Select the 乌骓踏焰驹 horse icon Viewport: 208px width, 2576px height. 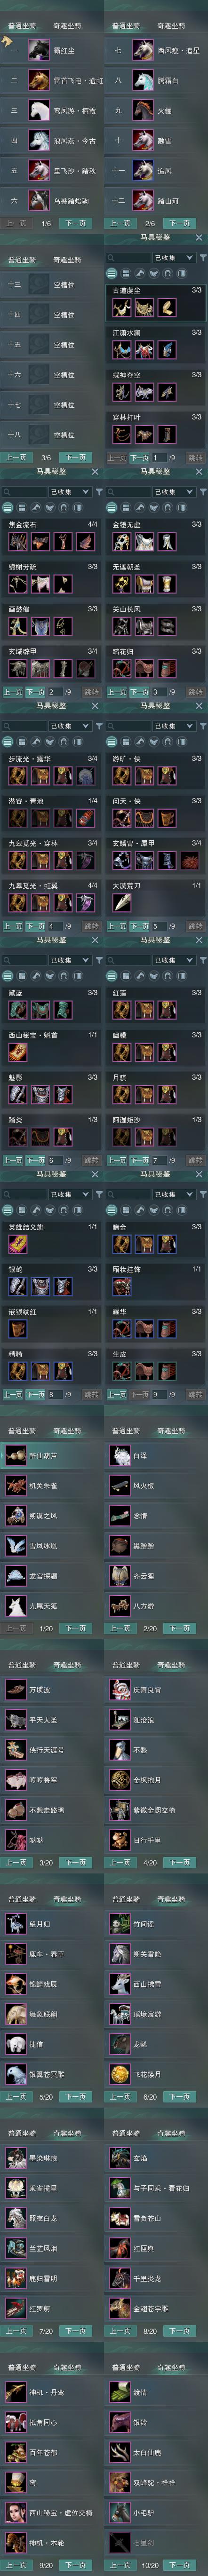tap(39, 200)
